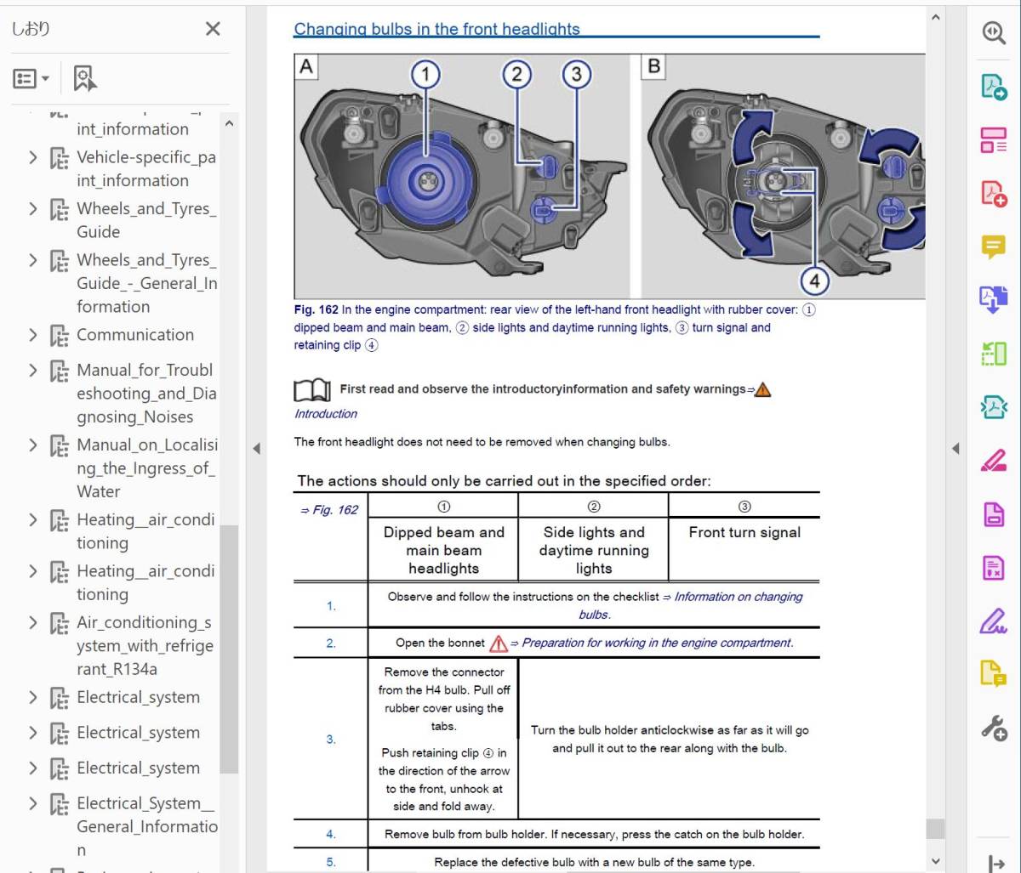Open the bookmark options list dropdown
The width and height of the screenshot is (1021, 873).
(31, 79)
